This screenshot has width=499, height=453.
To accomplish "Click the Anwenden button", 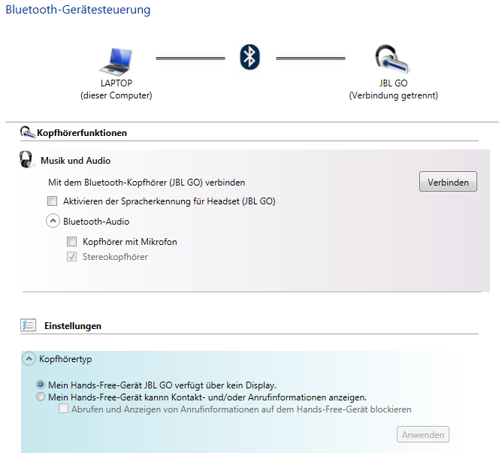I will click(x=423, y=434).
